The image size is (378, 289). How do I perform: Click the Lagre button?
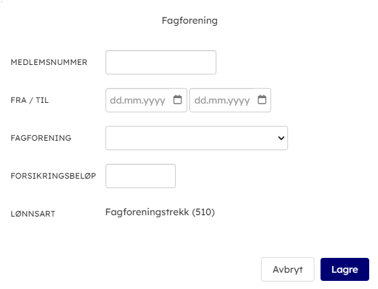[x=345, y=269]
